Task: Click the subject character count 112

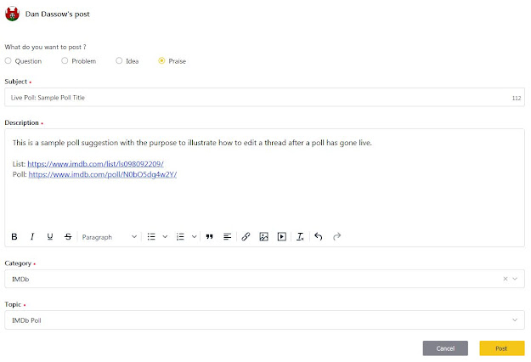Action: (517, 99)
